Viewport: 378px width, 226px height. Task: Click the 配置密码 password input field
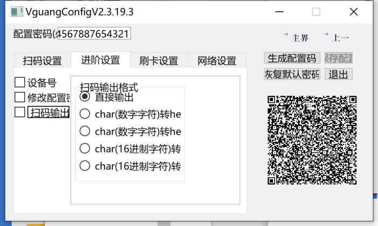click(94, 33)
